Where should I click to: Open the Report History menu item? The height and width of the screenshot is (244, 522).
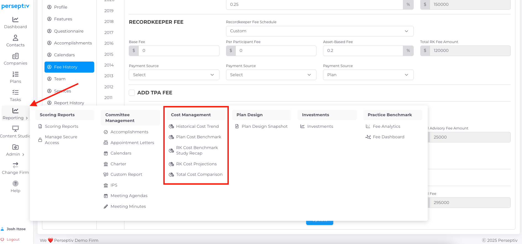[69, 103]
